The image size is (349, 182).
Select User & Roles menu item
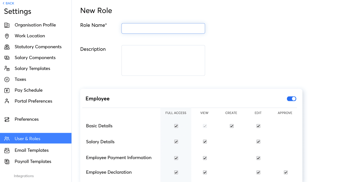pos(36,139)
